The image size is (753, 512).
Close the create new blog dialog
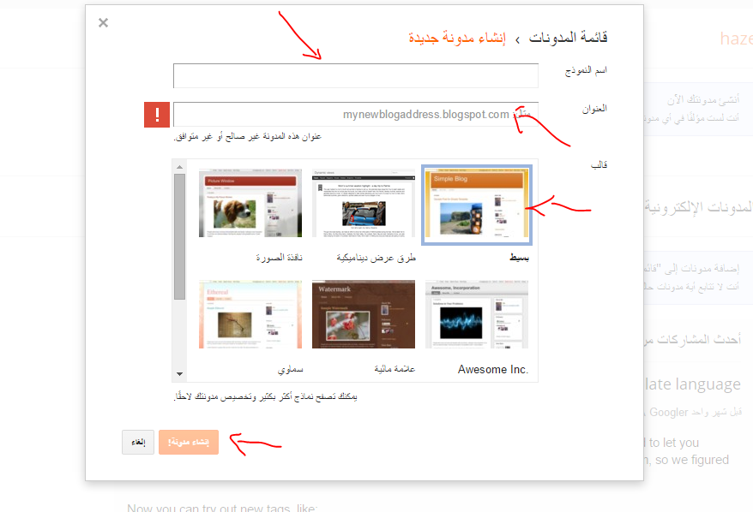pos(103,22)
